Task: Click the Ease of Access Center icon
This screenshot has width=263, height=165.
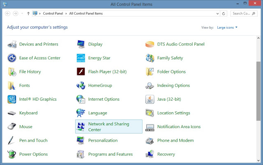Action: pos(12,58)
